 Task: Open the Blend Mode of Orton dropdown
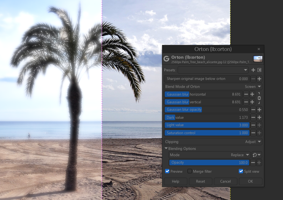pyautogui.click(x=213, y=87)
